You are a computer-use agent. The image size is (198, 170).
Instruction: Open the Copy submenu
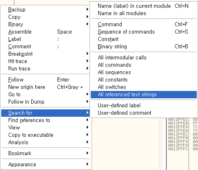[46, 17]
